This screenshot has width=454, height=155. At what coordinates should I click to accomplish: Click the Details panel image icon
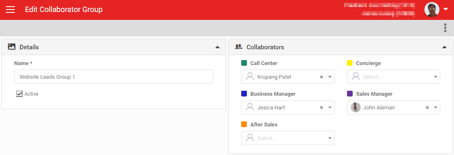point(12,47)
